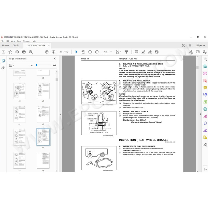Image resolution: width=208 pixels, height=208 pixels.
Task: Open the Window menu
Action: pyautogui.click(x=26, y=41)
